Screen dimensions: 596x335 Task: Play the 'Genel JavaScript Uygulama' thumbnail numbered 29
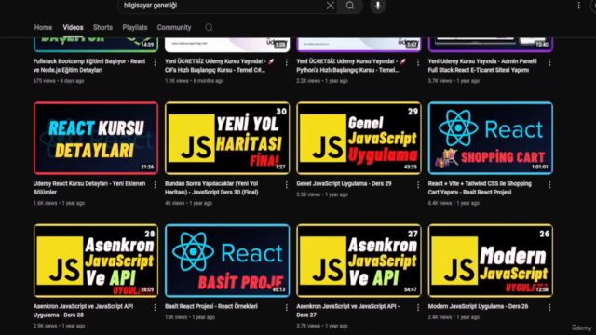[359, 138]
